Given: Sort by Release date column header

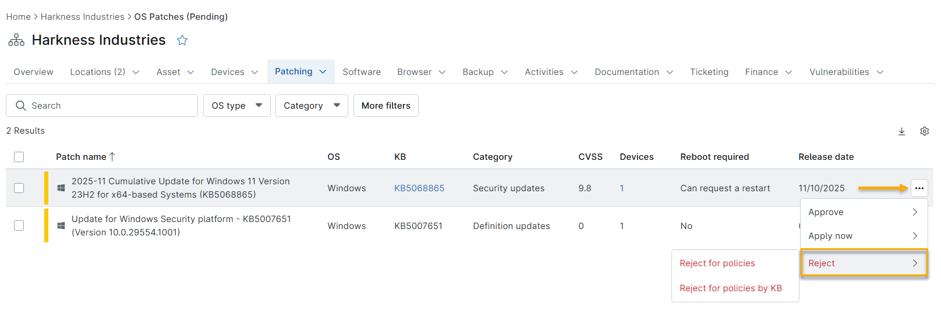Looking at the screenshot, I should coord(826,157).
